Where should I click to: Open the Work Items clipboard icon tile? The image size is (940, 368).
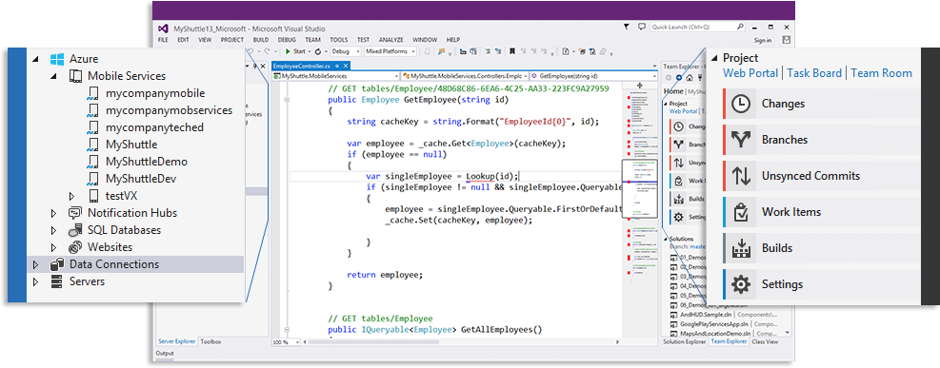tap(741, 212)
